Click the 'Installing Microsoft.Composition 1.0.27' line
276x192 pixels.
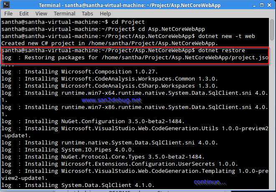pyautogui.click(x=80, y=72)
